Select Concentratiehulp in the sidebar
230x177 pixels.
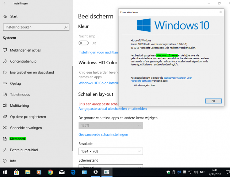[x=23, y=61]
